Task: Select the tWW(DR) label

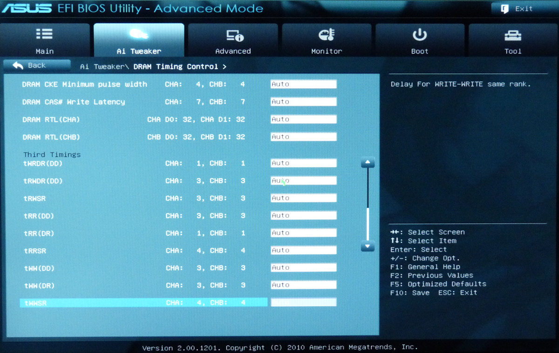Action: coord(39,285)
